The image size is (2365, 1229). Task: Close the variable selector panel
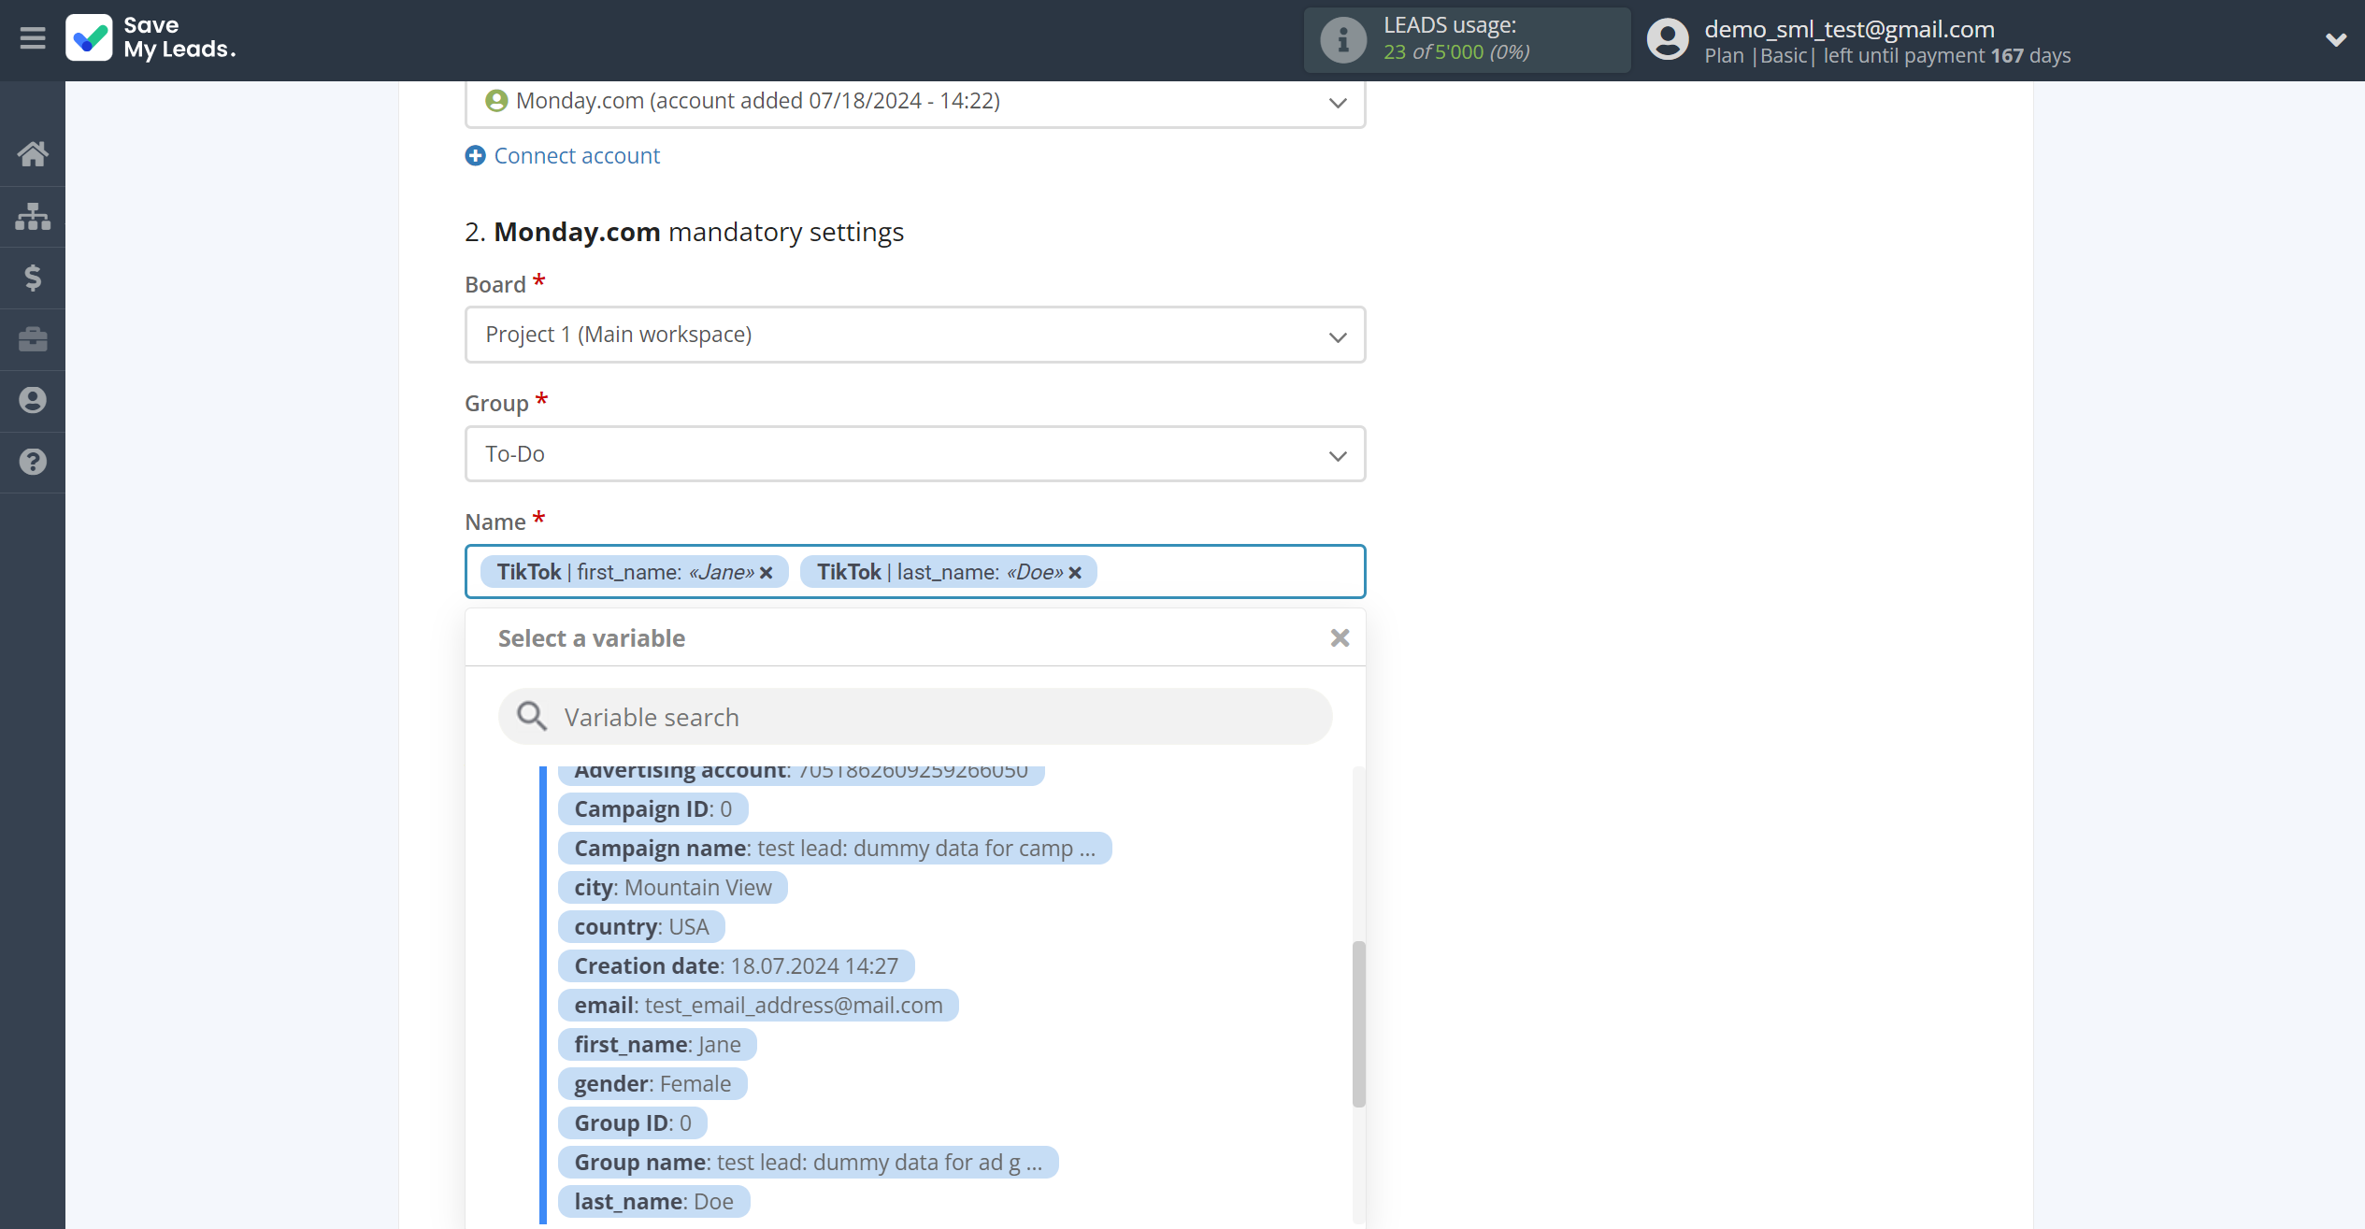tap(1339, 638)
